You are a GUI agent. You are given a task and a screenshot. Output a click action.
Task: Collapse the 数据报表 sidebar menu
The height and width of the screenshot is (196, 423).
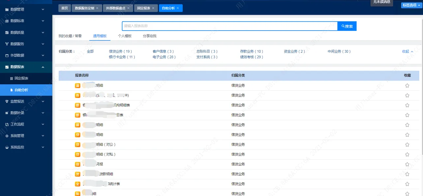[x=43, y=67]
